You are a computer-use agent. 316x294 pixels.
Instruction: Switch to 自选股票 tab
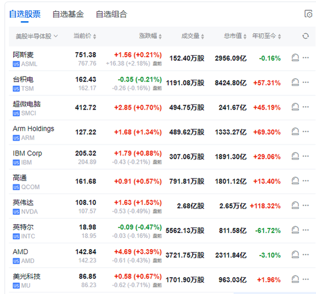click(x=25, y=14)
